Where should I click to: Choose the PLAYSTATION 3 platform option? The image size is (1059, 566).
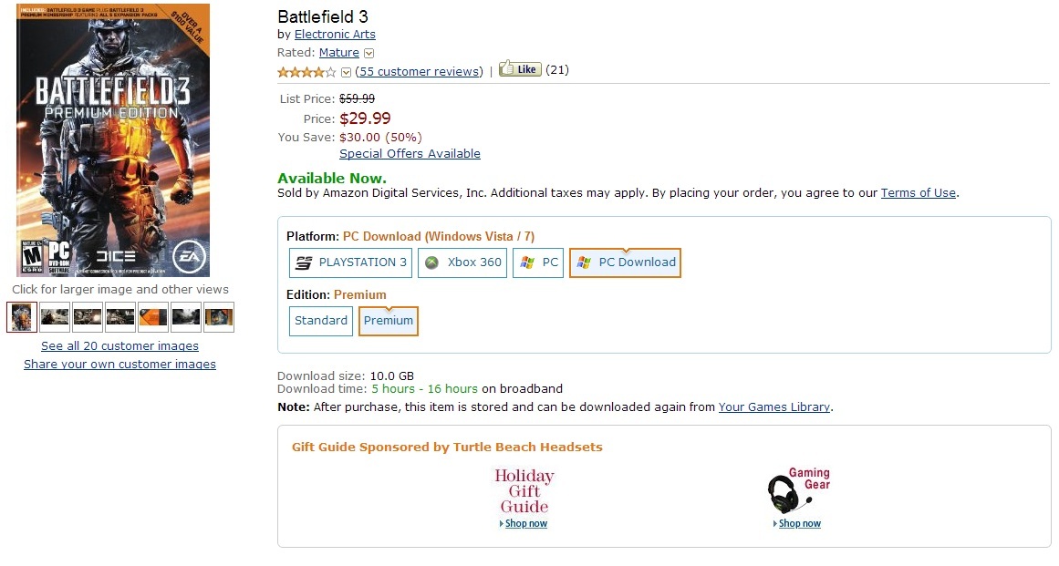coord(351,262)
